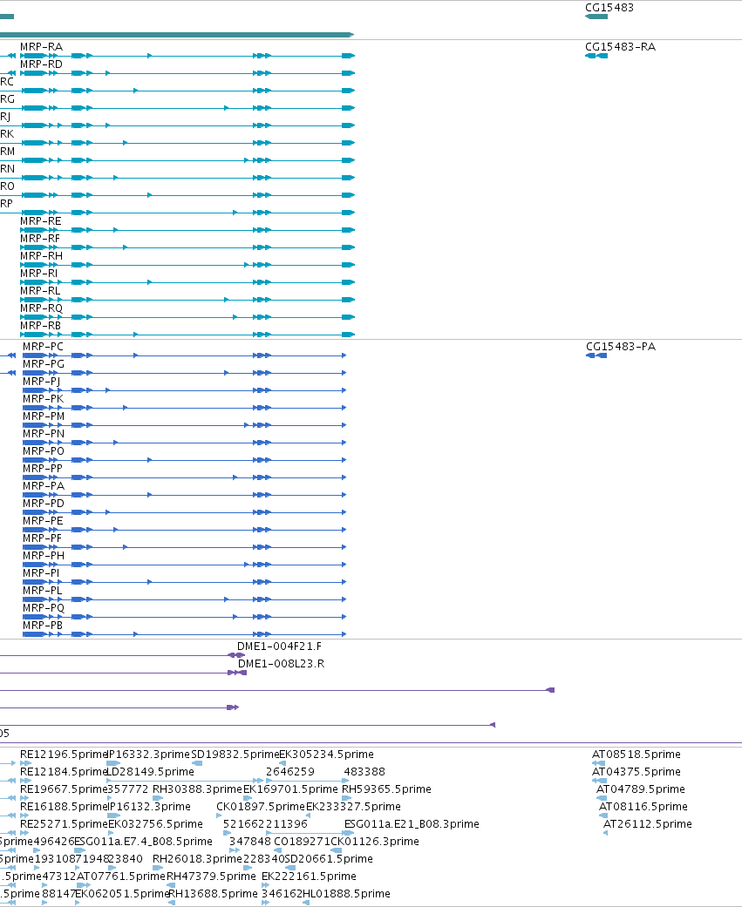Open the MRP-PB protein label

[43, 626]
